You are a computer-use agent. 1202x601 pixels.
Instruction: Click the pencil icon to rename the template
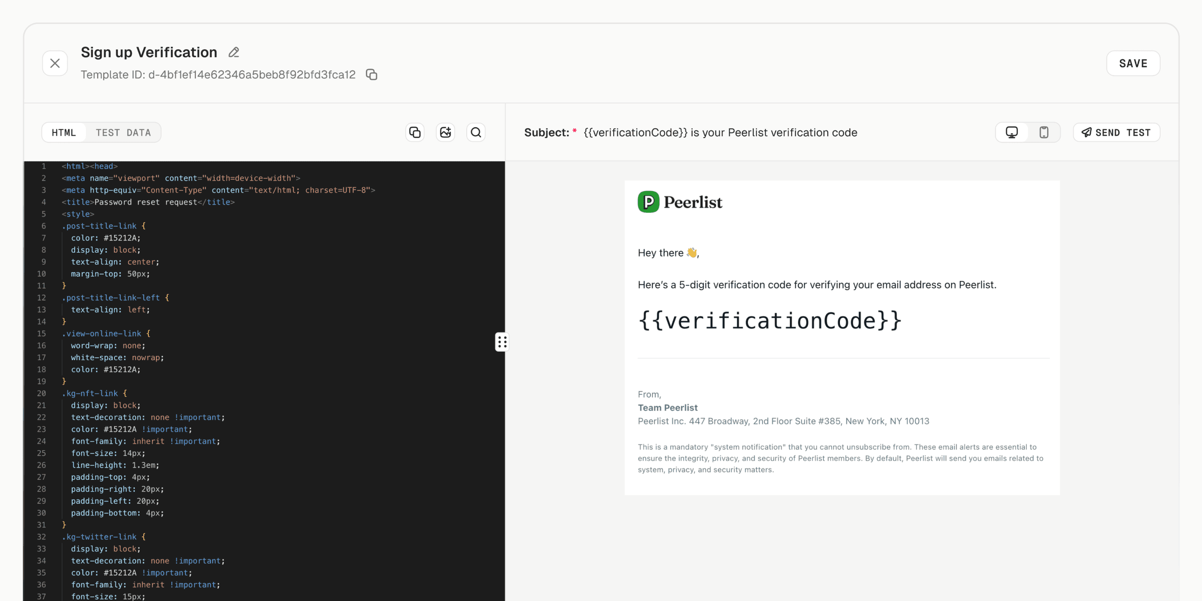tap(233, 52)
